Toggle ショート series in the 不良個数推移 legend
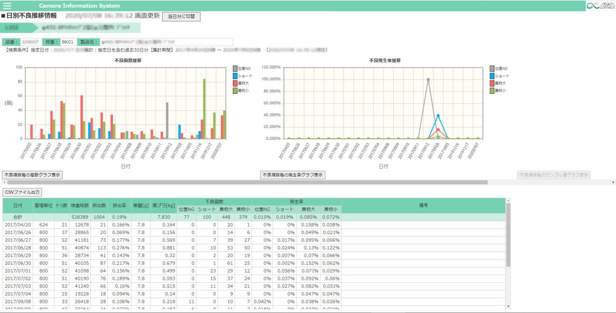 (244, 75)
